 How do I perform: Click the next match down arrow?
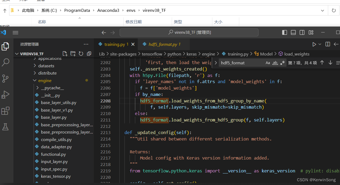click(330, 62)
